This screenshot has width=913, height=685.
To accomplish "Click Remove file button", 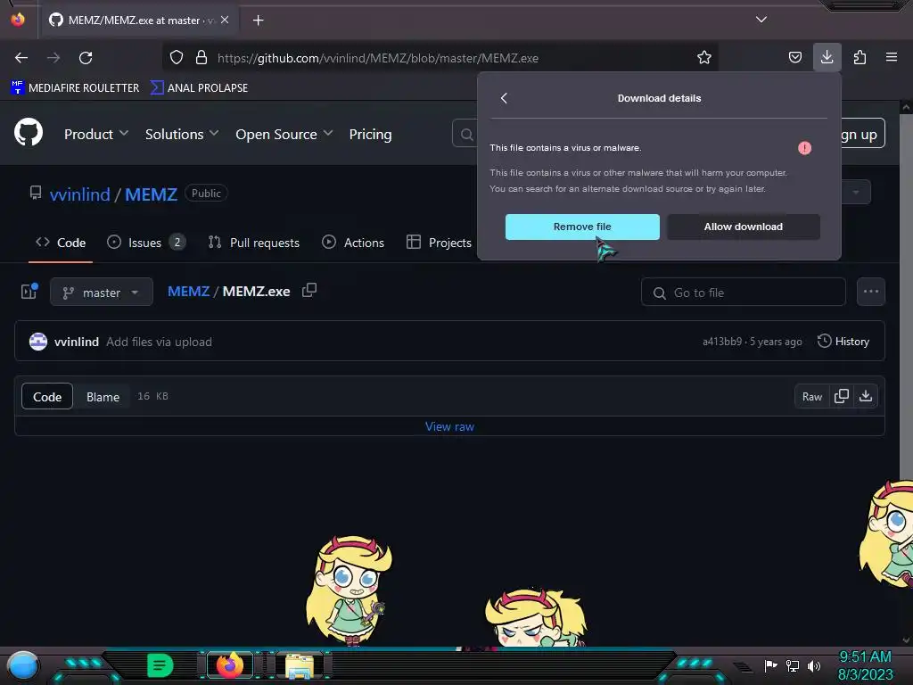I will pos(582,227).
